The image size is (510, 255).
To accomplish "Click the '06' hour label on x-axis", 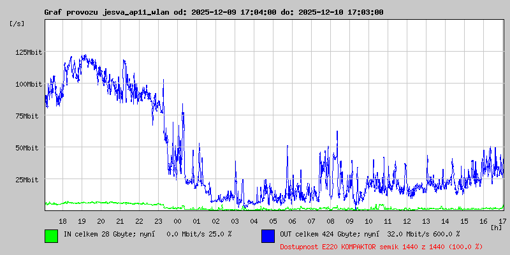I will click(x=293, y=221).
